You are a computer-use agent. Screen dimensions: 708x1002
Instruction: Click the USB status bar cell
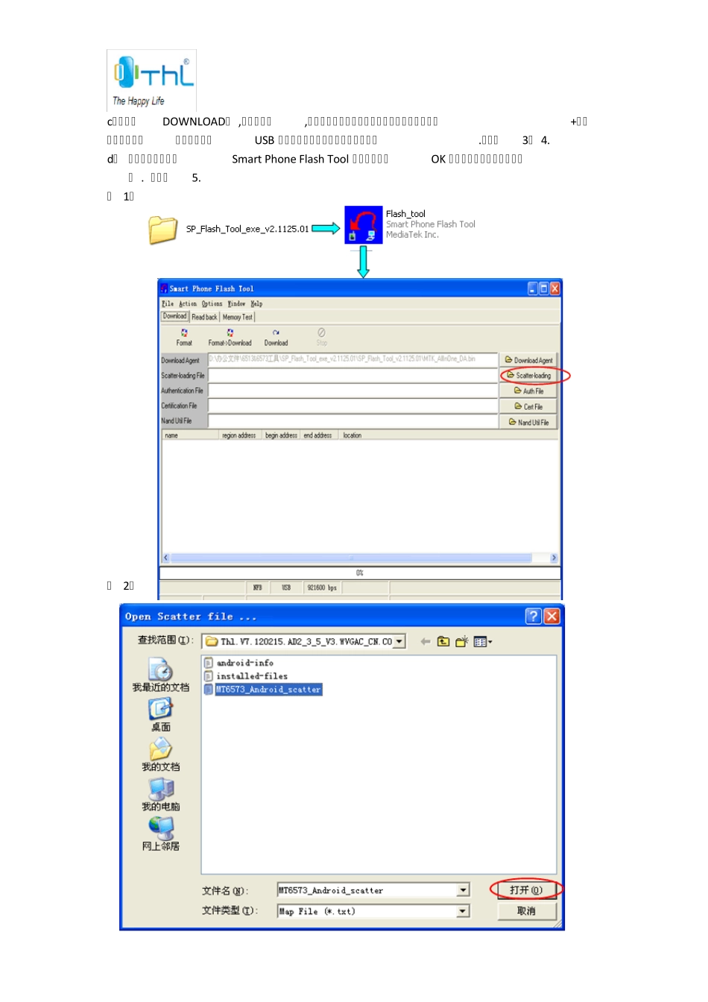[x=285, y=587]
